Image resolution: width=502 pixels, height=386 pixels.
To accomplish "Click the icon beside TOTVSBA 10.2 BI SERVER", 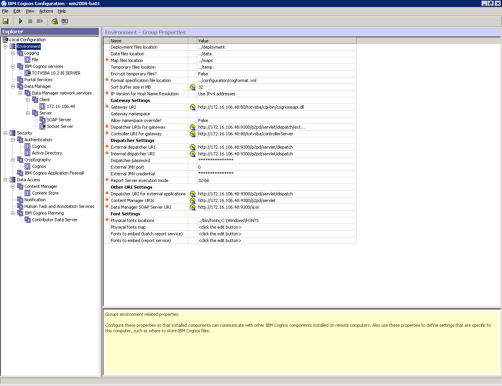I will [28, 73].
